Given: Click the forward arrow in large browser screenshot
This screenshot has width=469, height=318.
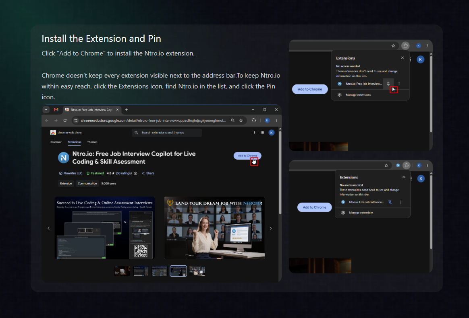Looking at the screenshot, I should pos(56,121).
